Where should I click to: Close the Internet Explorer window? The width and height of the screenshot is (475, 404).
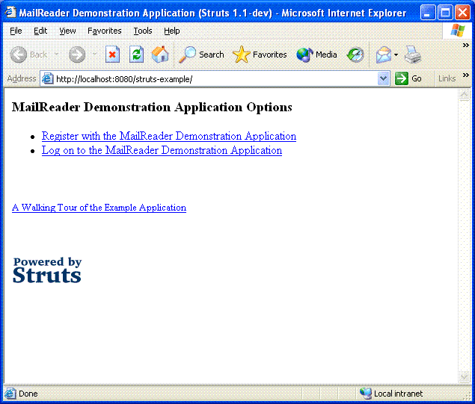462,13
